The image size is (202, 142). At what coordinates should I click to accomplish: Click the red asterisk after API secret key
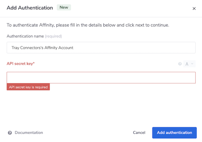coord(34,63)
